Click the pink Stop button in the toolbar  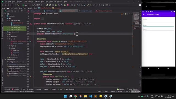68,5
